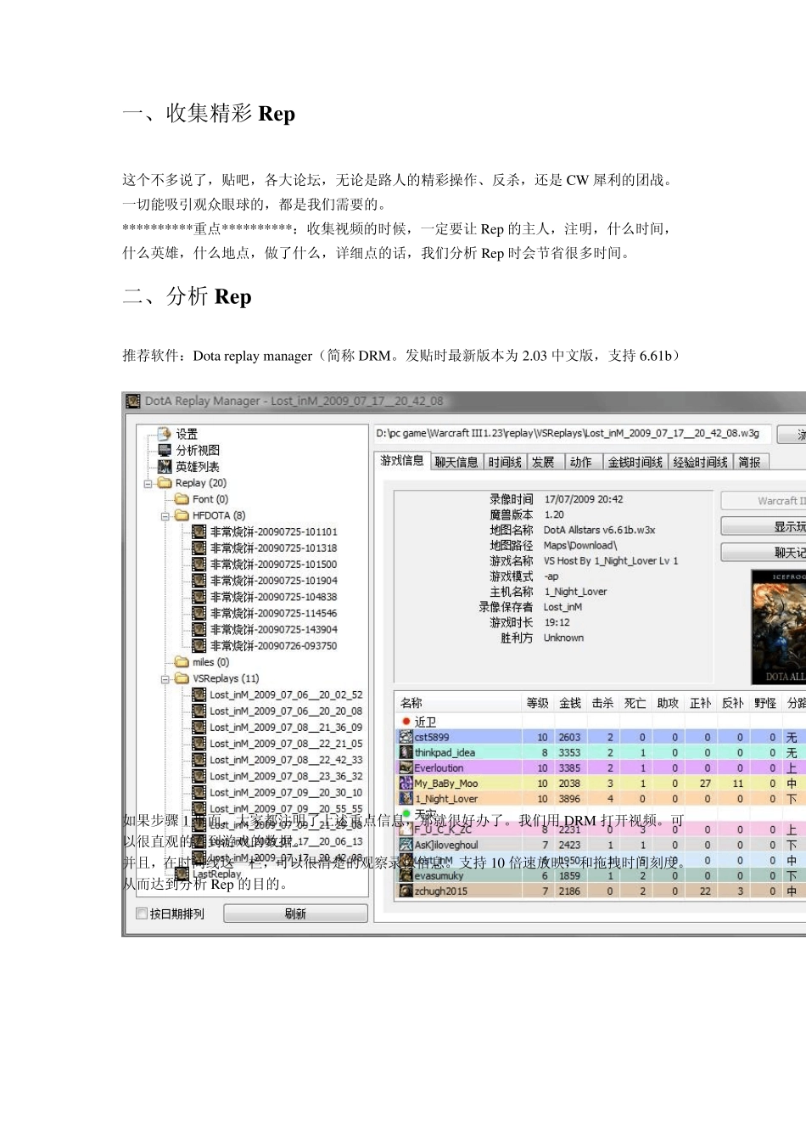Collapse the HFDOTA (8) tree node
The image size is (806, 1141).
coord(165,515)
